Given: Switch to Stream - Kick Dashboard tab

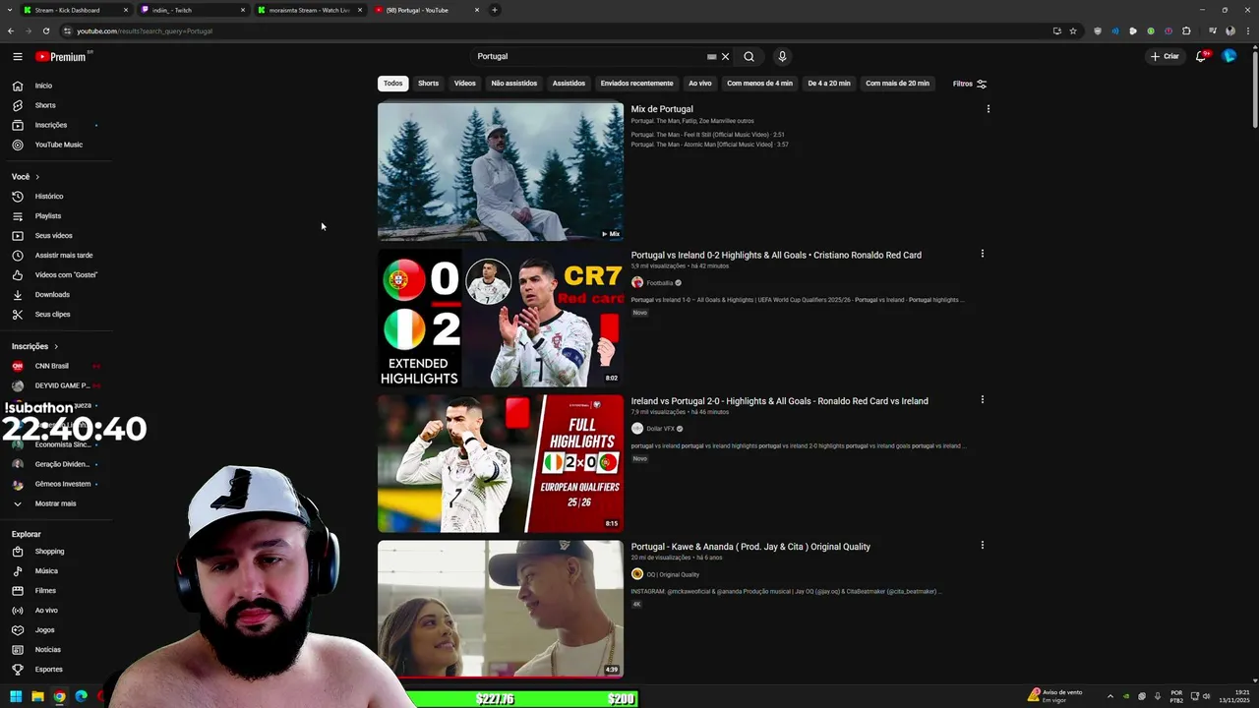Looking at the screenshot, I should click(67, 10).
